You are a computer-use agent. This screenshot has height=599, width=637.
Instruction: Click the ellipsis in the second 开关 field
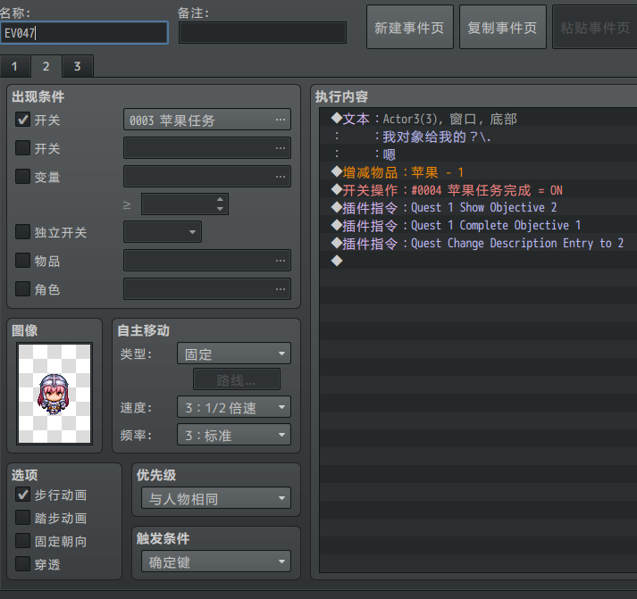[x=281, y=147]
